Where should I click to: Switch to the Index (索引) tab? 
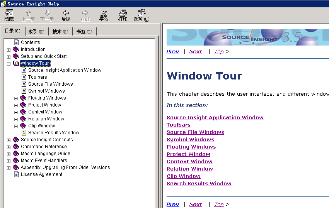[x=36, y=31]
